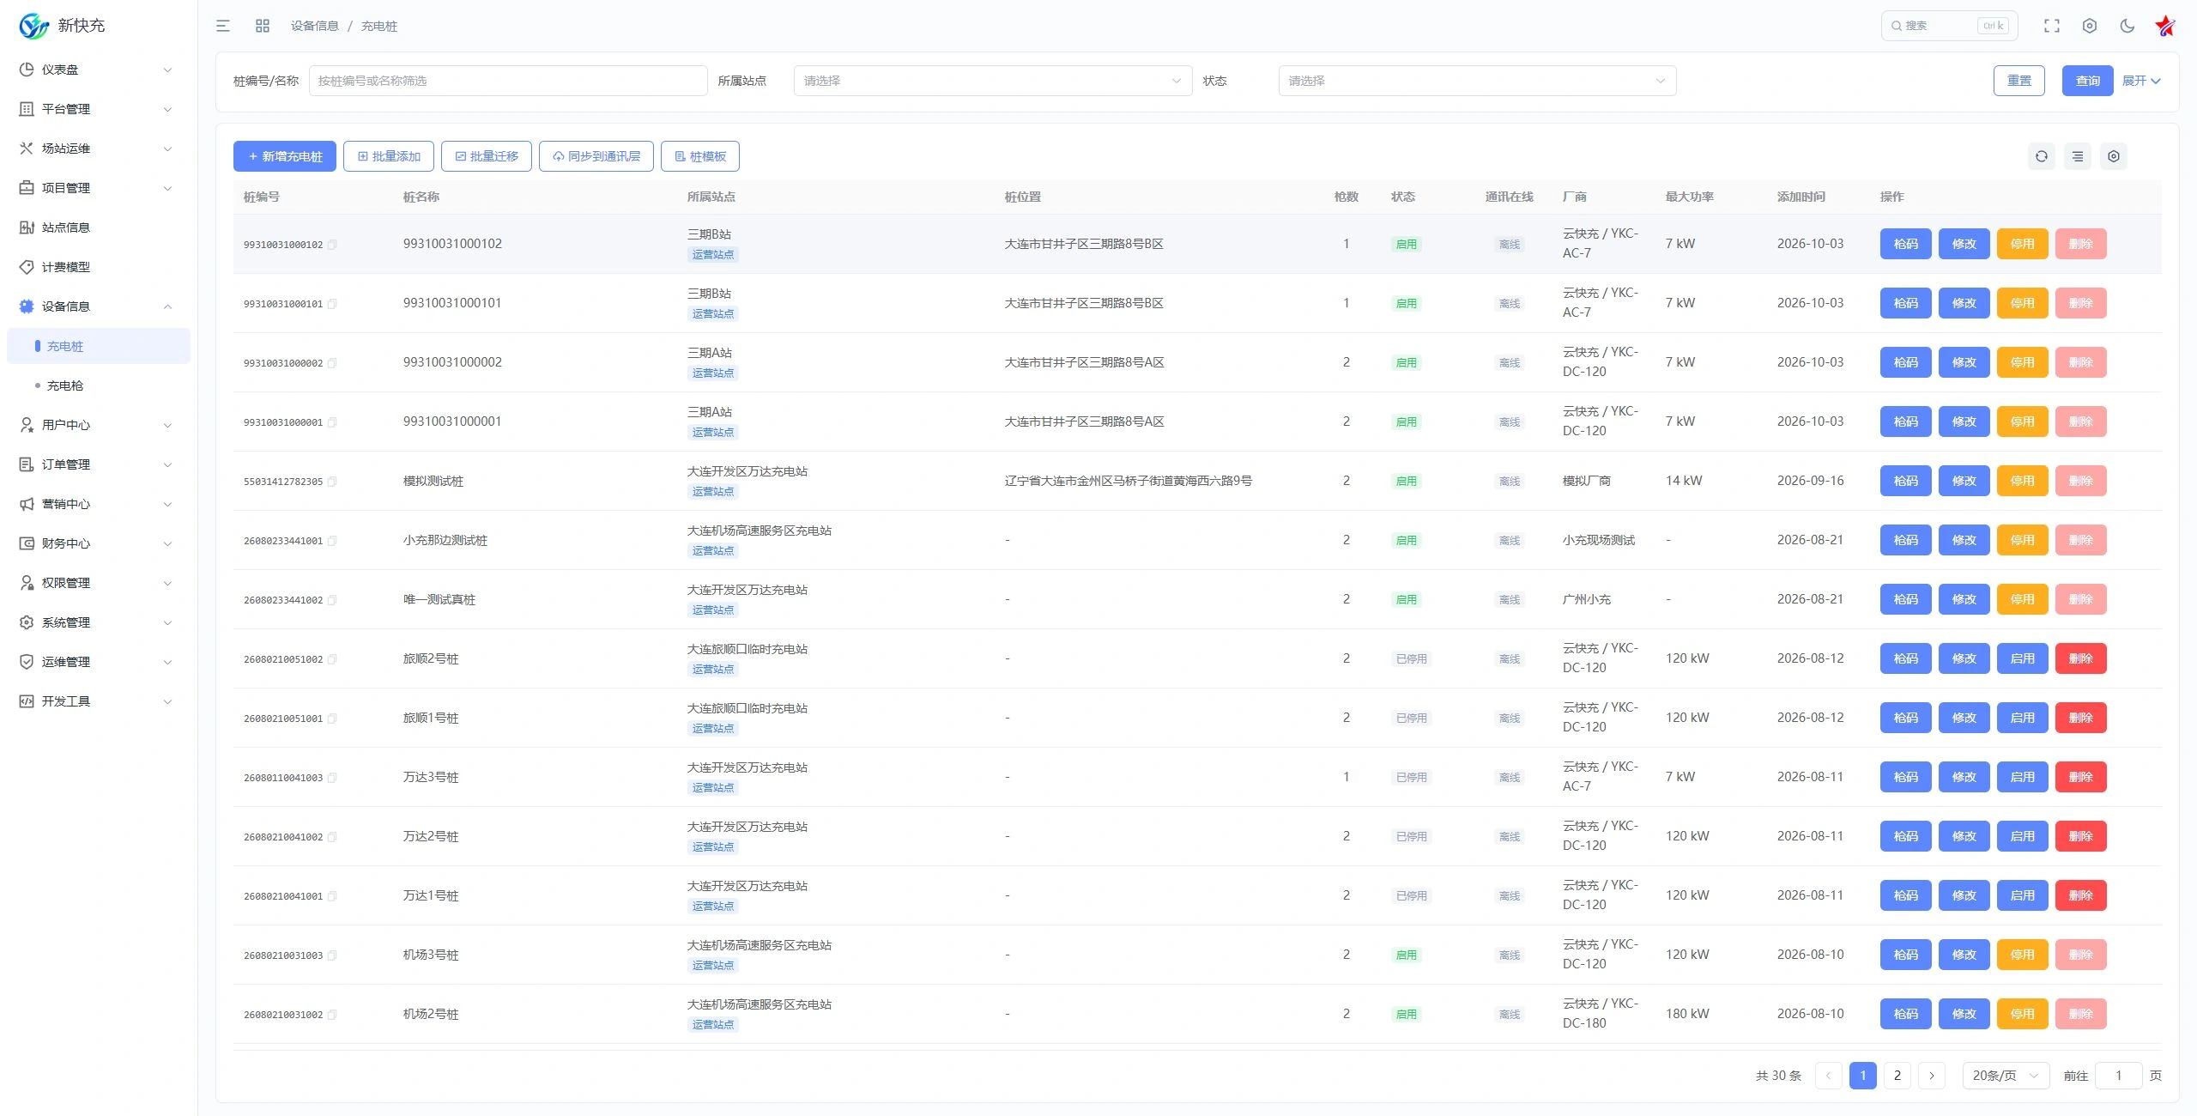Image resolution: width=2197 pixels, height=1116 pixels.
Task: Click 启用 for 旅顺2号桩
Action: 2023,658
